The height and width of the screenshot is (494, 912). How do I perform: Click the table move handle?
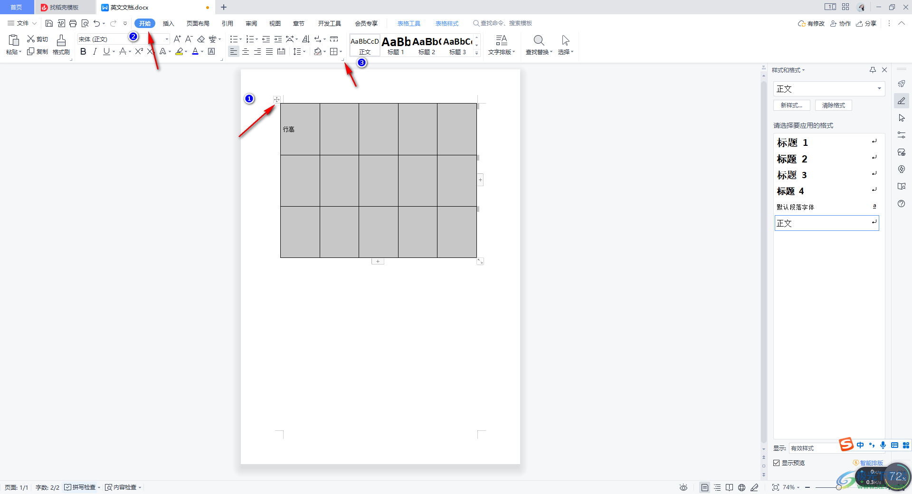[277, 99]
